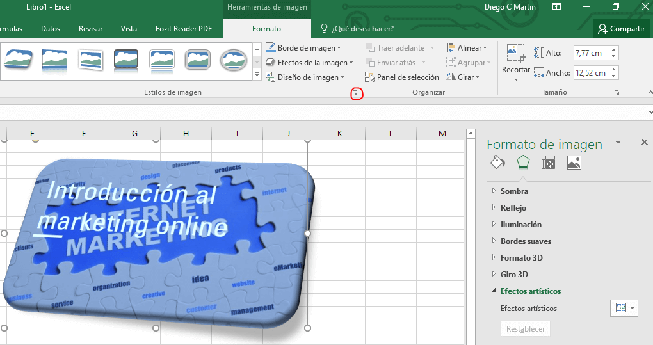Click the Recortar crop icon
Viewport: 653px width, 345px height.
coord(515,54)
